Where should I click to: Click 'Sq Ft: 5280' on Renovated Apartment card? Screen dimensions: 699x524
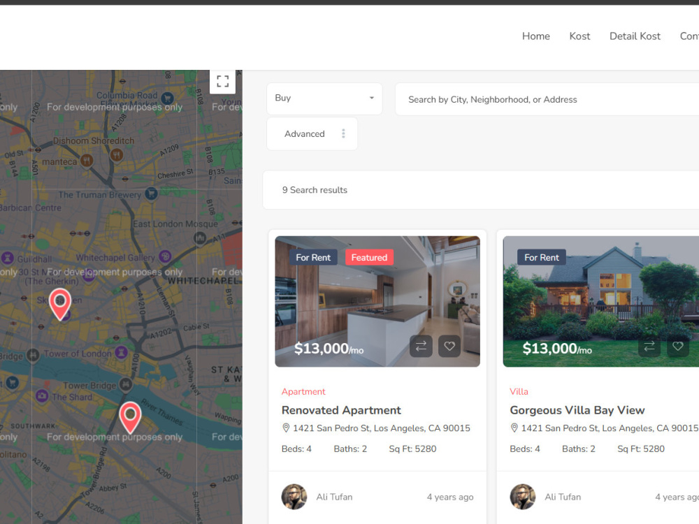pos(412,449)
